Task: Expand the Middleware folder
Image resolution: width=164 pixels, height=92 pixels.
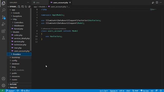Action: coord(19,26)
